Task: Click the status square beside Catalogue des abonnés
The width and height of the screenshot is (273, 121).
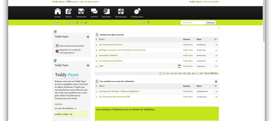Action: tap(96, 91)
